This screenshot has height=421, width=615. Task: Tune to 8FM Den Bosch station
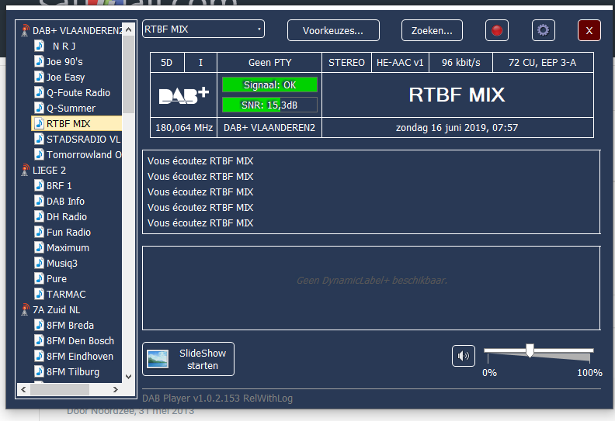tap(81, 340)
